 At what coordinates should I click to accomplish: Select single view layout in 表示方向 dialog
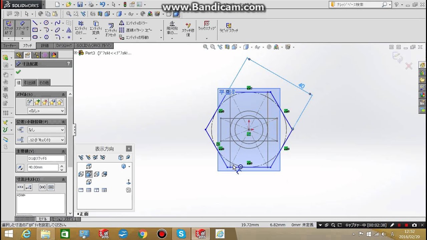tap(81, 190)
